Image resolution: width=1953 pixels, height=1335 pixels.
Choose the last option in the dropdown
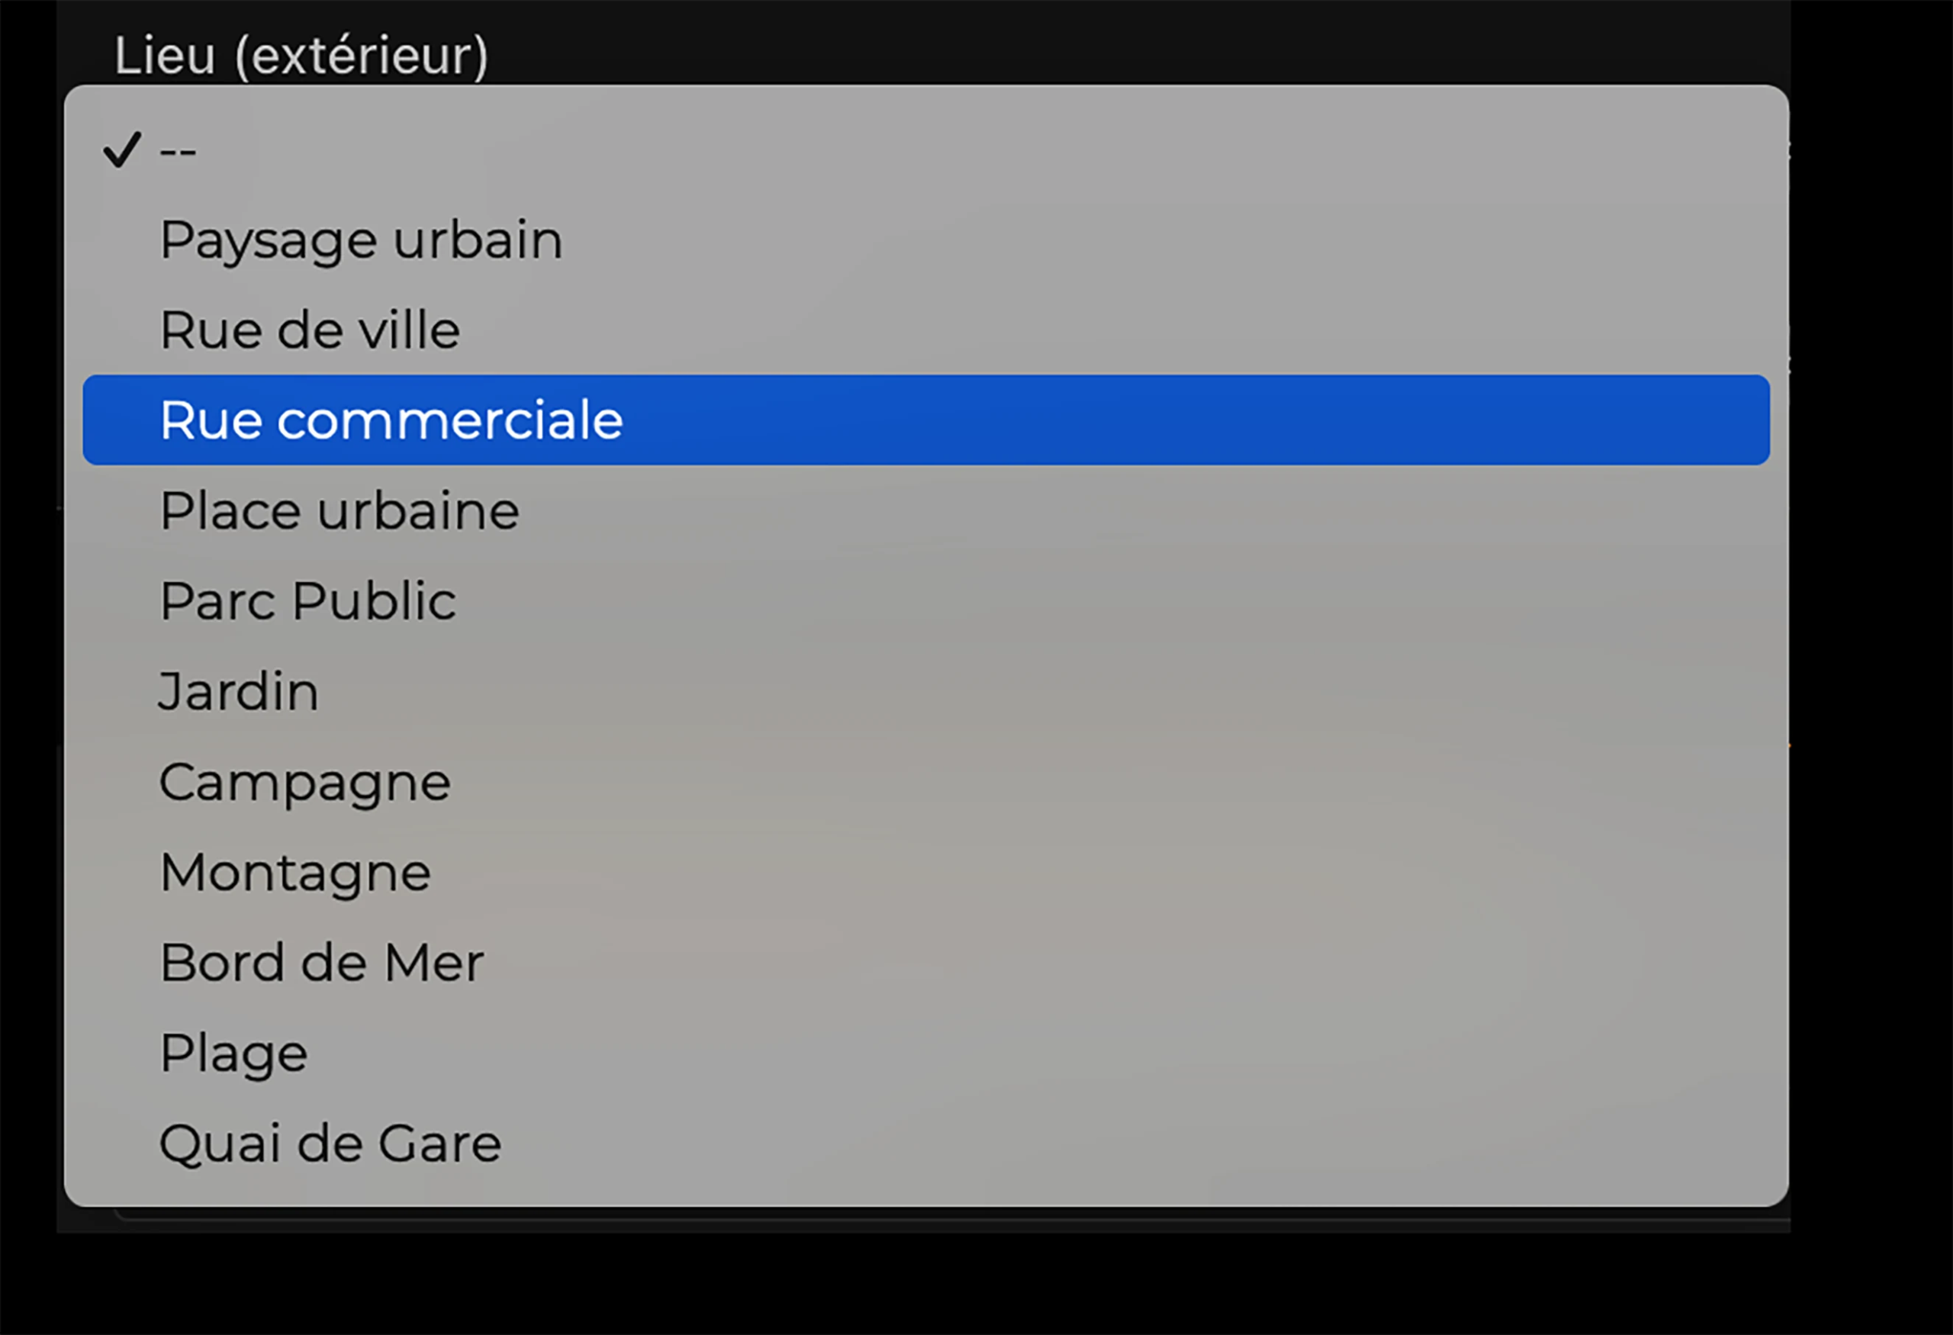[330, 1144]
